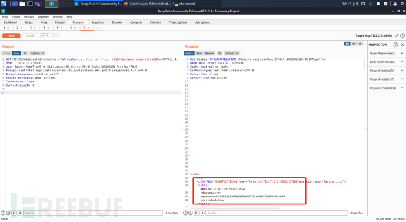
Task: Show desktop from the taskbar icon
Action: pos(15,4)
